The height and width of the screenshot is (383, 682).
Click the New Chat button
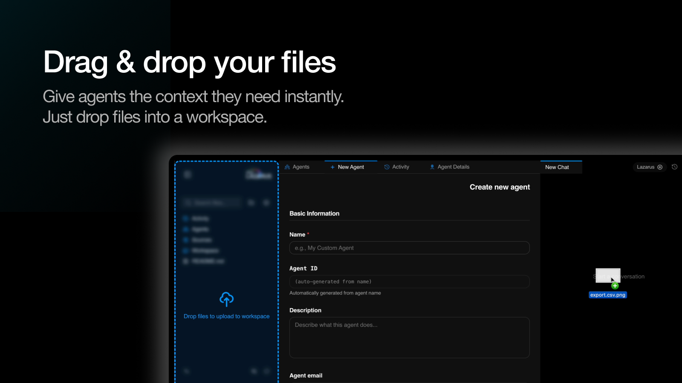557,167
